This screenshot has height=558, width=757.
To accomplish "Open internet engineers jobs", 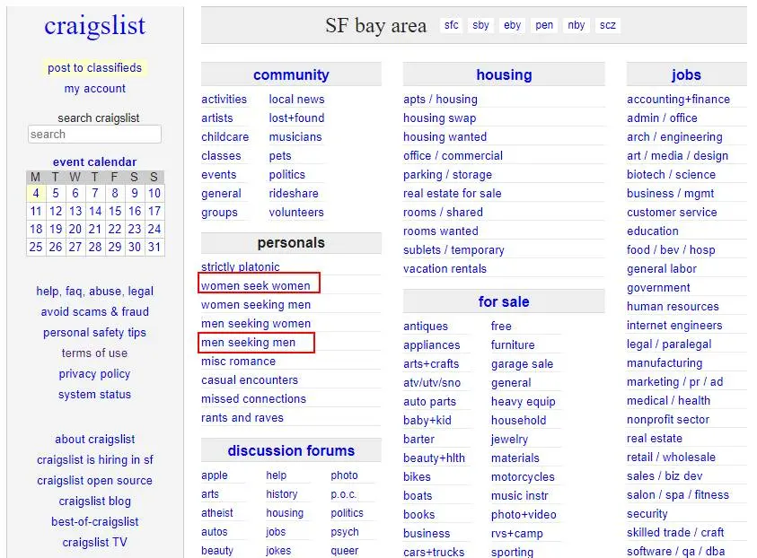I will tap(674, 326).
